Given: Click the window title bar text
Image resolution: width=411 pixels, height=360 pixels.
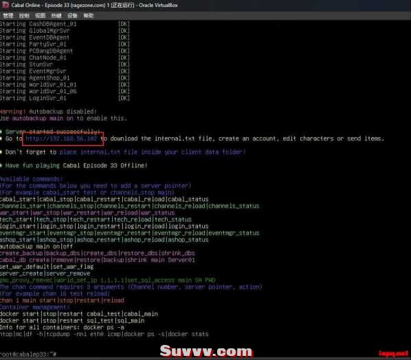Looking at the screenshot, I should point(94,5).
